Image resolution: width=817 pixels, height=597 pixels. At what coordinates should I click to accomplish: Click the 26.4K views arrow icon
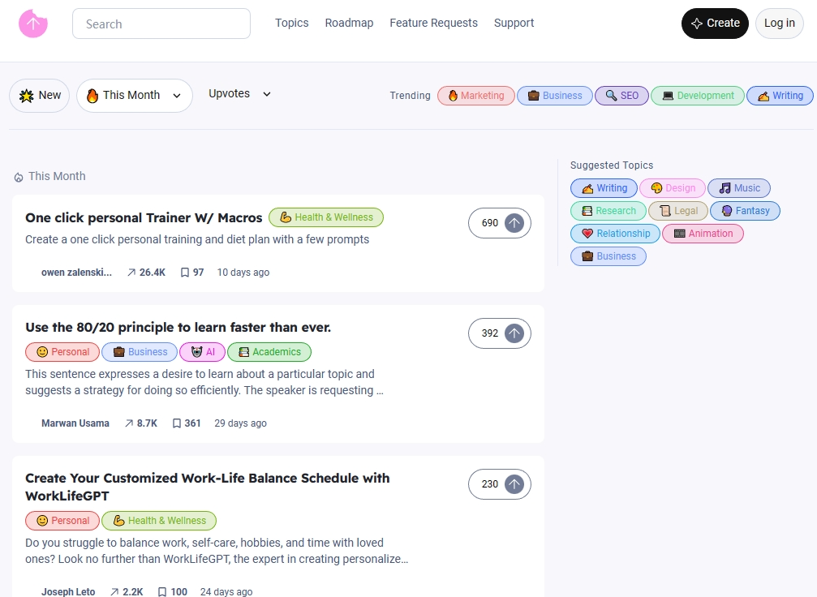point(131,273)
